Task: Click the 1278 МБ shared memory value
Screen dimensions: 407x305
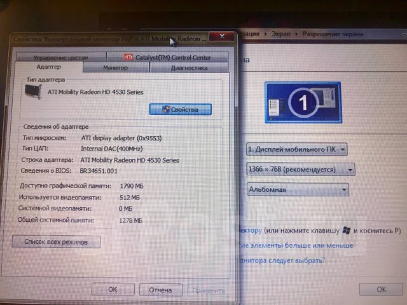Action: (x=131, y=220)
